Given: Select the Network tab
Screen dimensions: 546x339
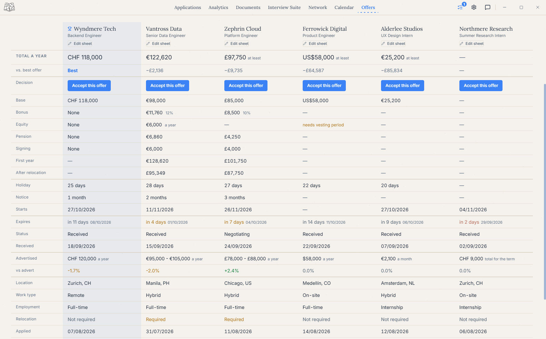Looking at the screenshot, I should pos(318,7).
